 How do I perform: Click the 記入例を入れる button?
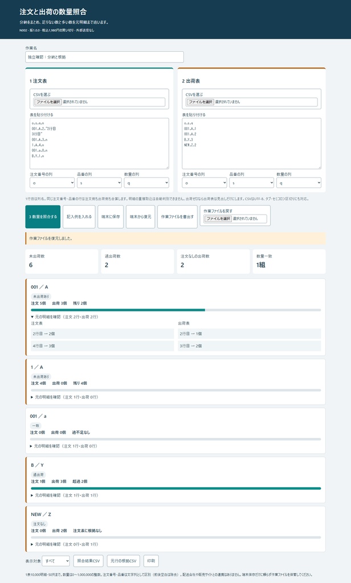[x=79, y=217]
